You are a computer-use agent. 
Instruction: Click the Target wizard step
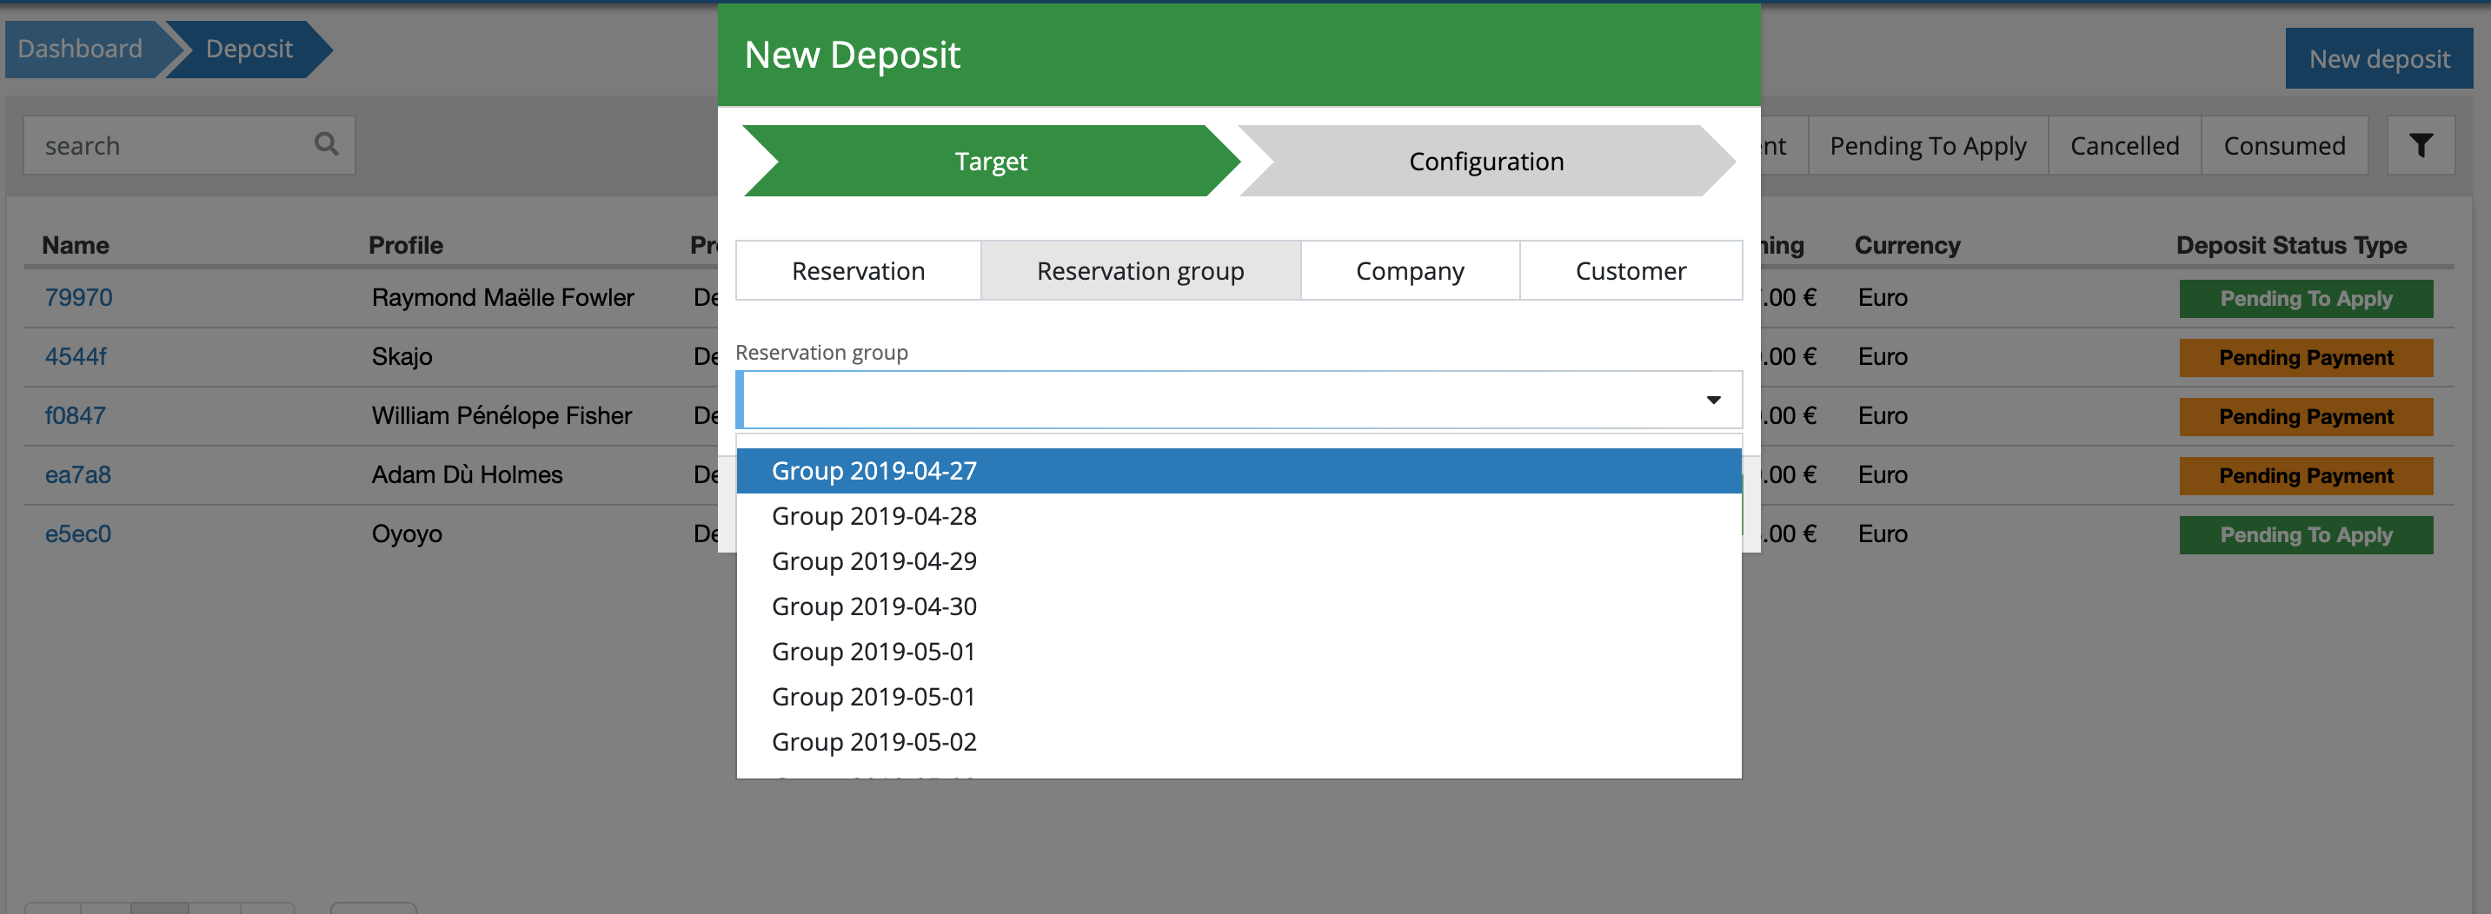pos(990,162)
